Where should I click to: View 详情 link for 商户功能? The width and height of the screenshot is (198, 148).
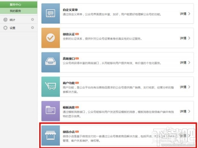[183, 87]
